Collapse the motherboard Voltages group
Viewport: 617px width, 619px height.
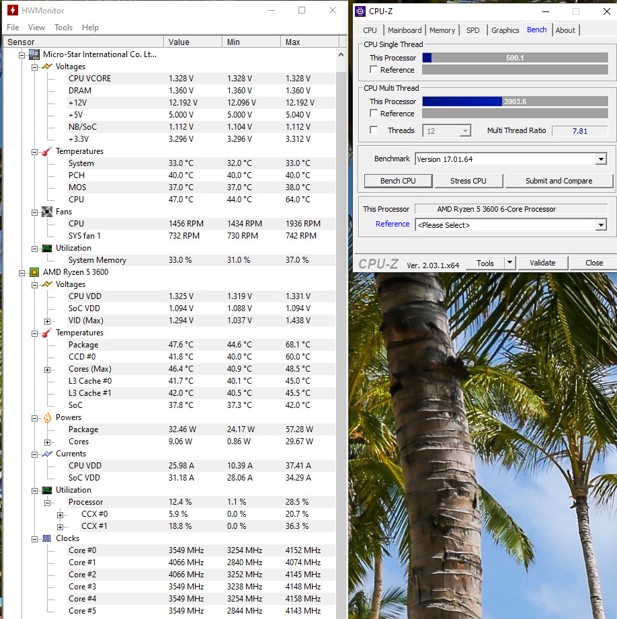(35, 67)
